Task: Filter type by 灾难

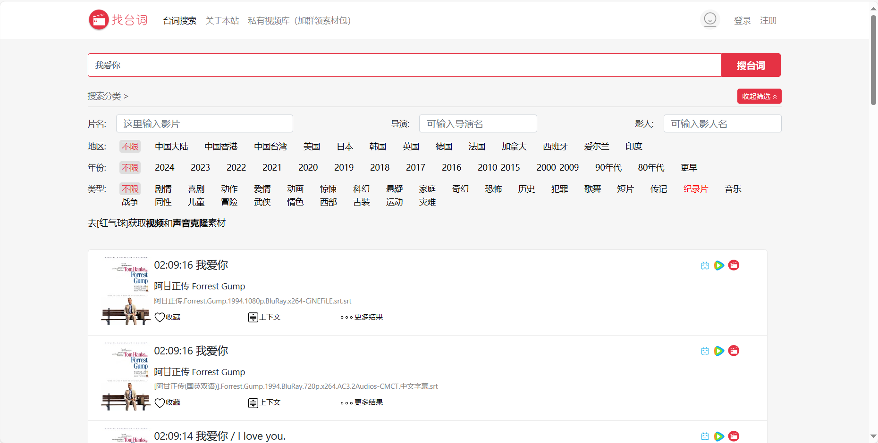Action: click(x=427, y=202)
